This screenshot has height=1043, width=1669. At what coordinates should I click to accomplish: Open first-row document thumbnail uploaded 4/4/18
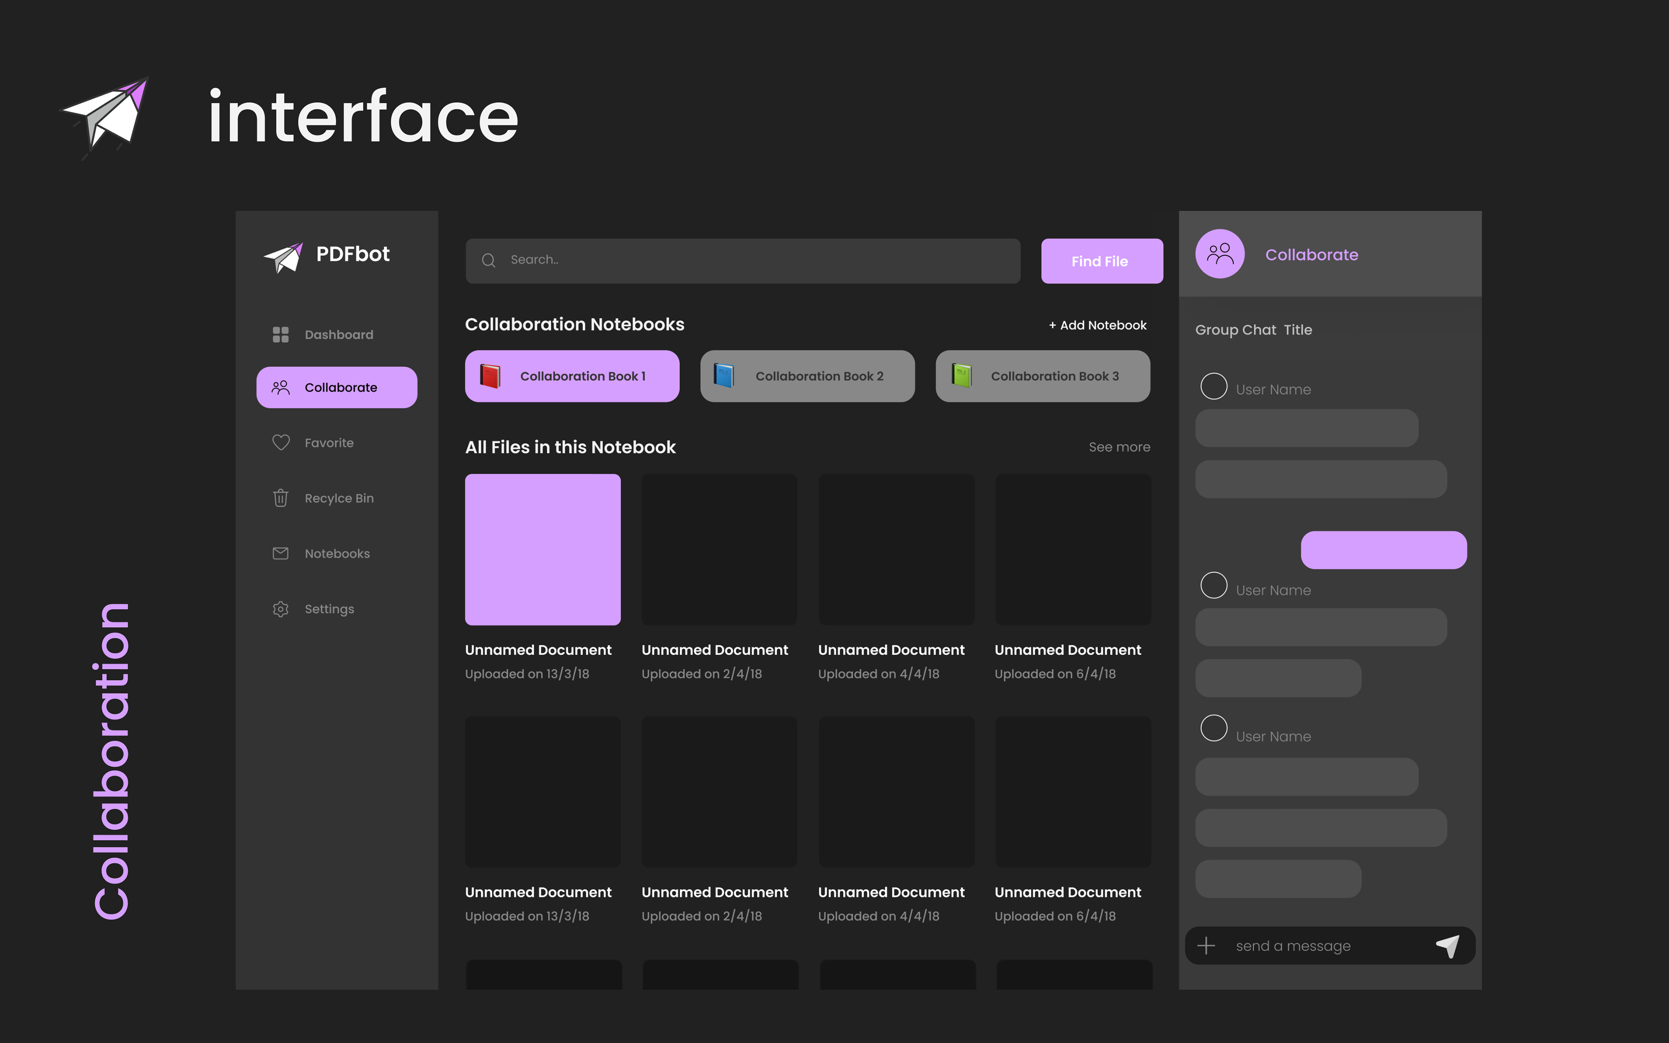(897, 550)
